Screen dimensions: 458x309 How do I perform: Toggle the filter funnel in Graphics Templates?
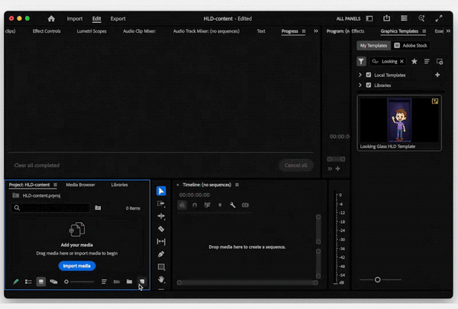pyautogui.click(x=361, y=61)
